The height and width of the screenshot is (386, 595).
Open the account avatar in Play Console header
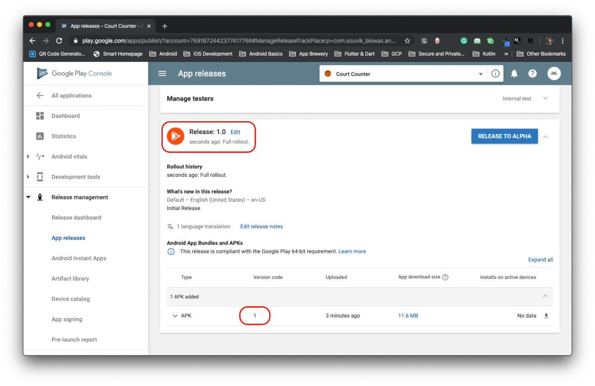click(554, 73)
